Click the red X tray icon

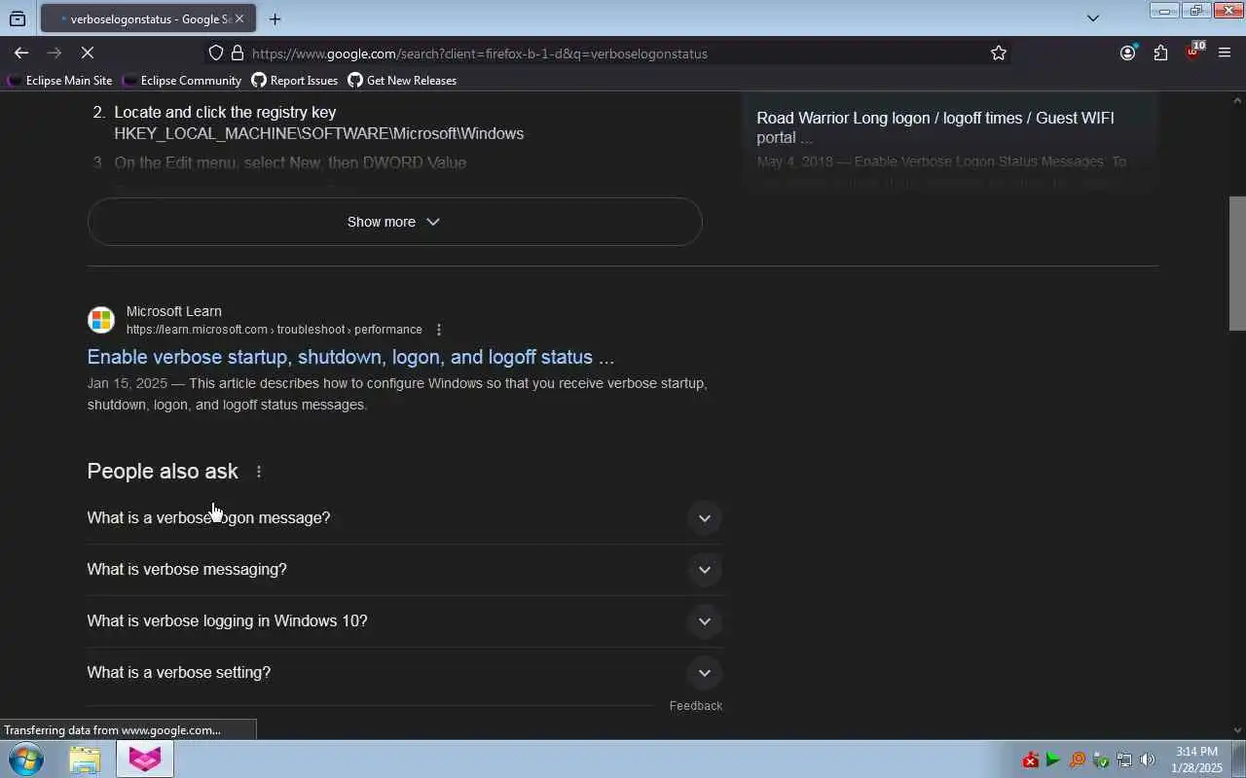pyautogui.click(x=1031, y=760)
